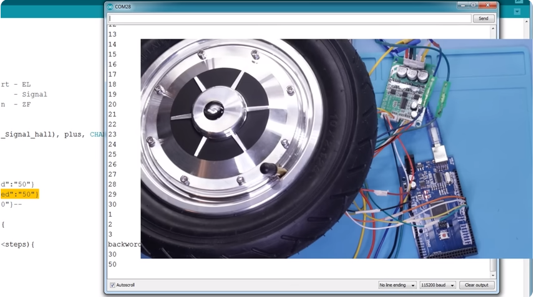Toggle the Autoscroll checkbox
This screenshot has height=297, width=534.
pyautogui.click(x=113, y=285)
